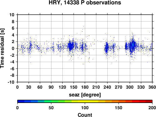The height and width of the screenshot is (117, 156).
Task: Click the outlier point above 6 s near 180 degrees
Action: 83,26
